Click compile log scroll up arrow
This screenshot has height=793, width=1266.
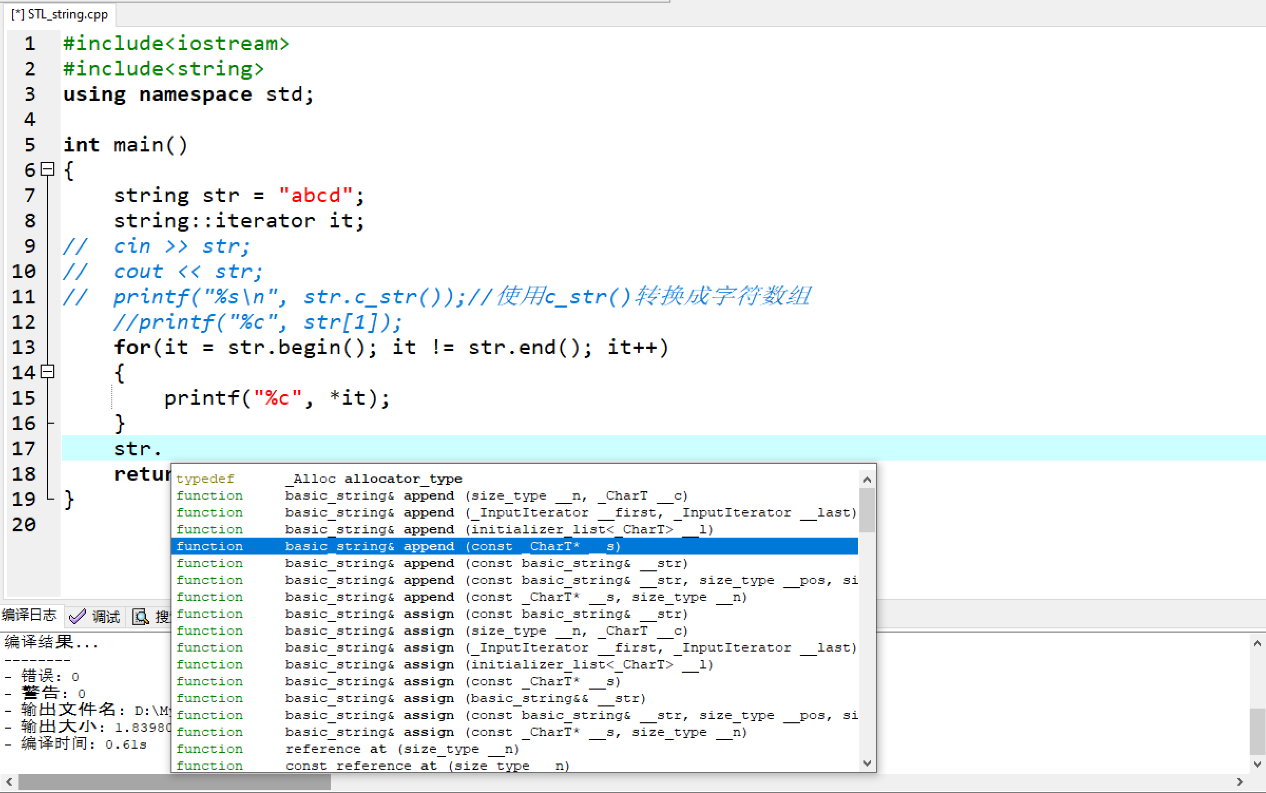click(x=1258, y=643)
